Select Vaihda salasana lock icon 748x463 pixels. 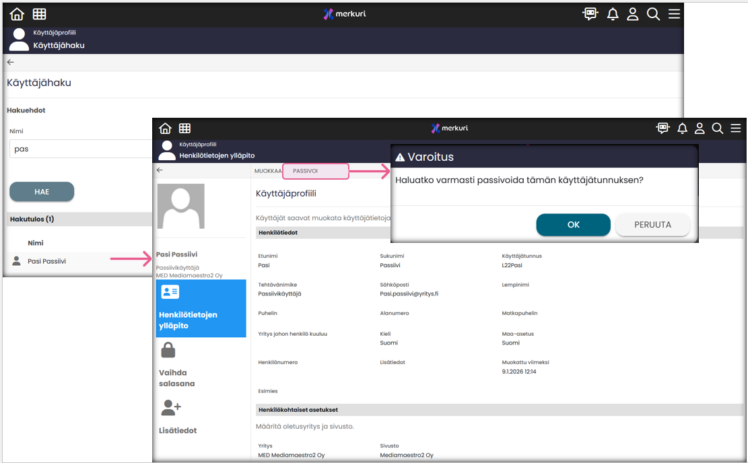click(x=168, y=350)
